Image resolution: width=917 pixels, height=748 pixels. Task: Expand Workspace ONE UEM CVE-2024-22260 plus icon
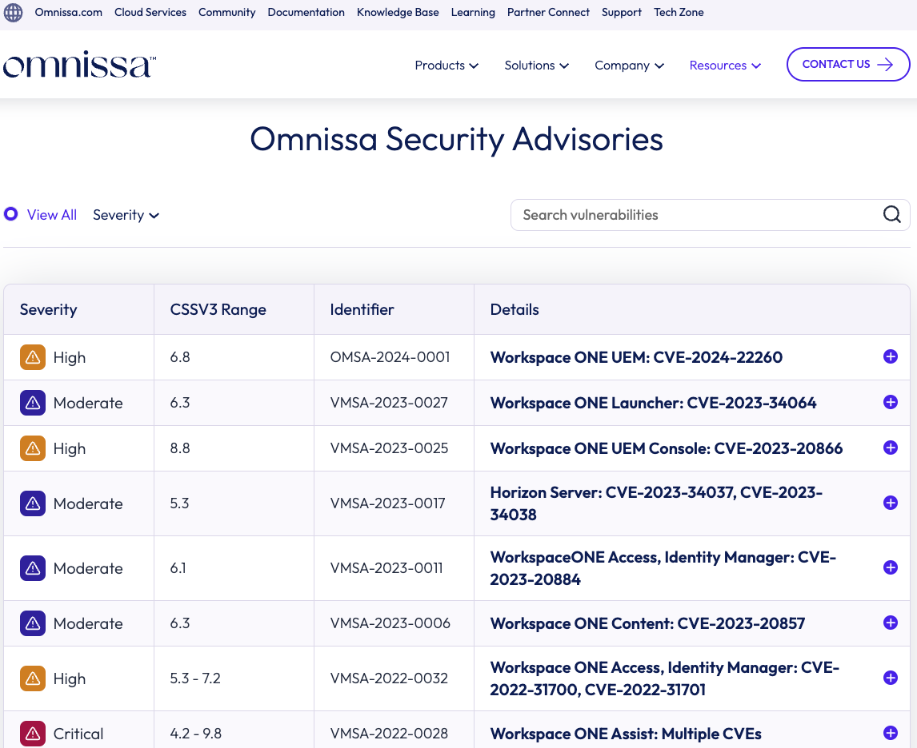coord(890,357)
